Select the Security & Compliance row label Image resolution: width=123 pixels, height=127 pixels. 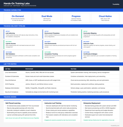[12, 92]
